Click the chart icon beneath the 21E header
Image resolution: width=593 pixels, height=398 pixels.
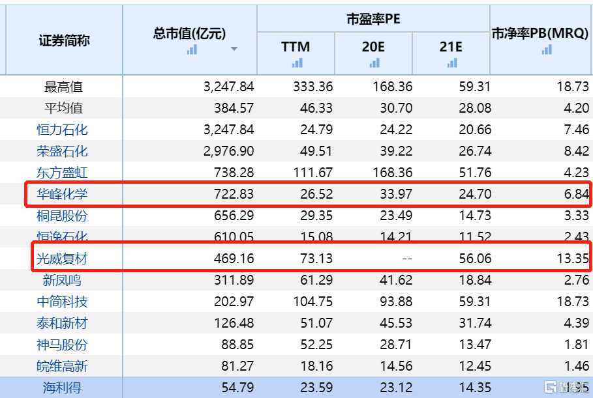pyautogui.click(x=452, y=63)
